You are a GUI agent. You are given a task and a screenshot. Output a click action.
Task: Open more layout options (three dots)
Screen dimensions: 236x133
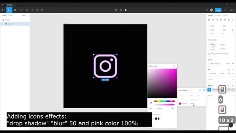pos(233,34)
